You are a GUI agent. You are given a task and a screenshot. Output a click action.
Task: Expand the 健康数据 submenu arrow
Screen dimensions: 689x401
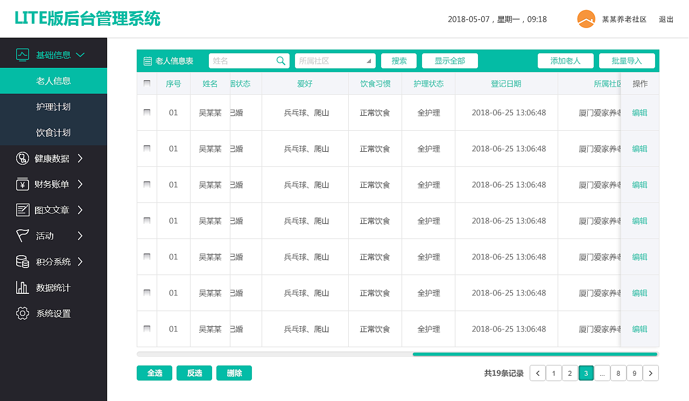coord(80,158)
